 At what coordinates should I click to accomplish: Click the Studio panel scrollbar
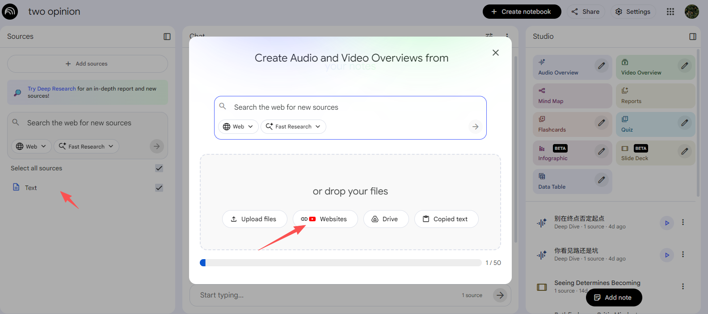pos(698,123)
